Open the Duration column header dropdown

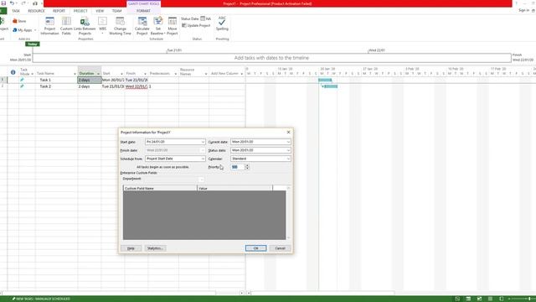[98, 74]
